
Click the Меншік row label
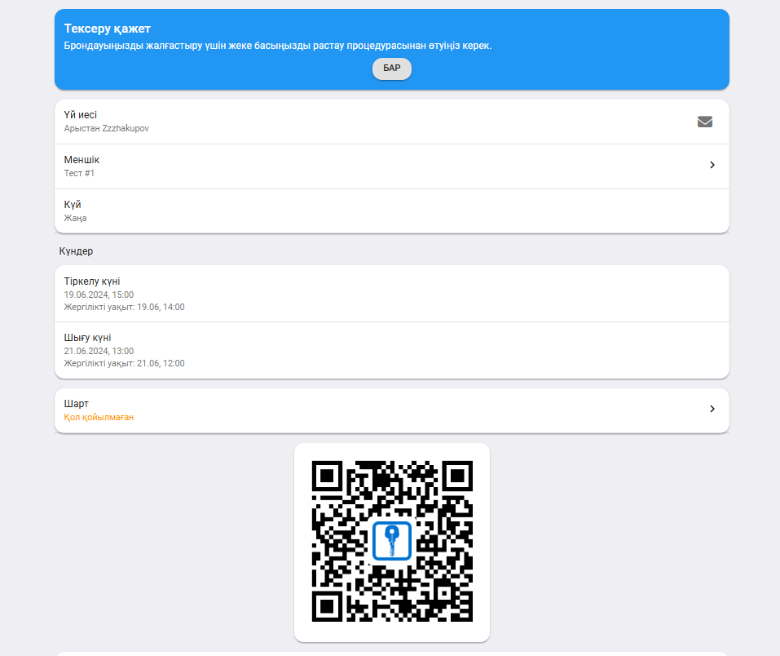[x=82, y=159]
